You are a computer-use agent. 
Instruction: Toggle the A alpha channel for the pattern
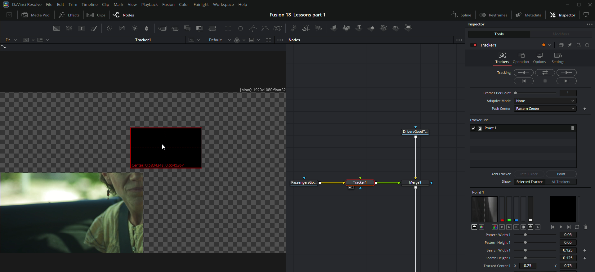(538, 227)
